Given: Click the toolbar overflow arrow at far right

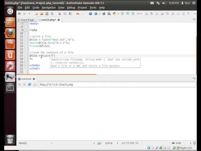Looking at the screenshot, I should (195, 13).
